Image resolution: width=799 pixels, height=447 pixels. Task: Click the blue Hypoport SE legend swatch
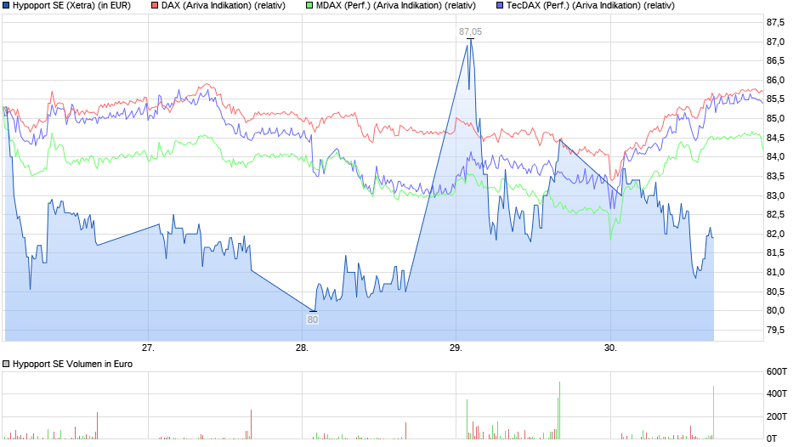[6, 6]
